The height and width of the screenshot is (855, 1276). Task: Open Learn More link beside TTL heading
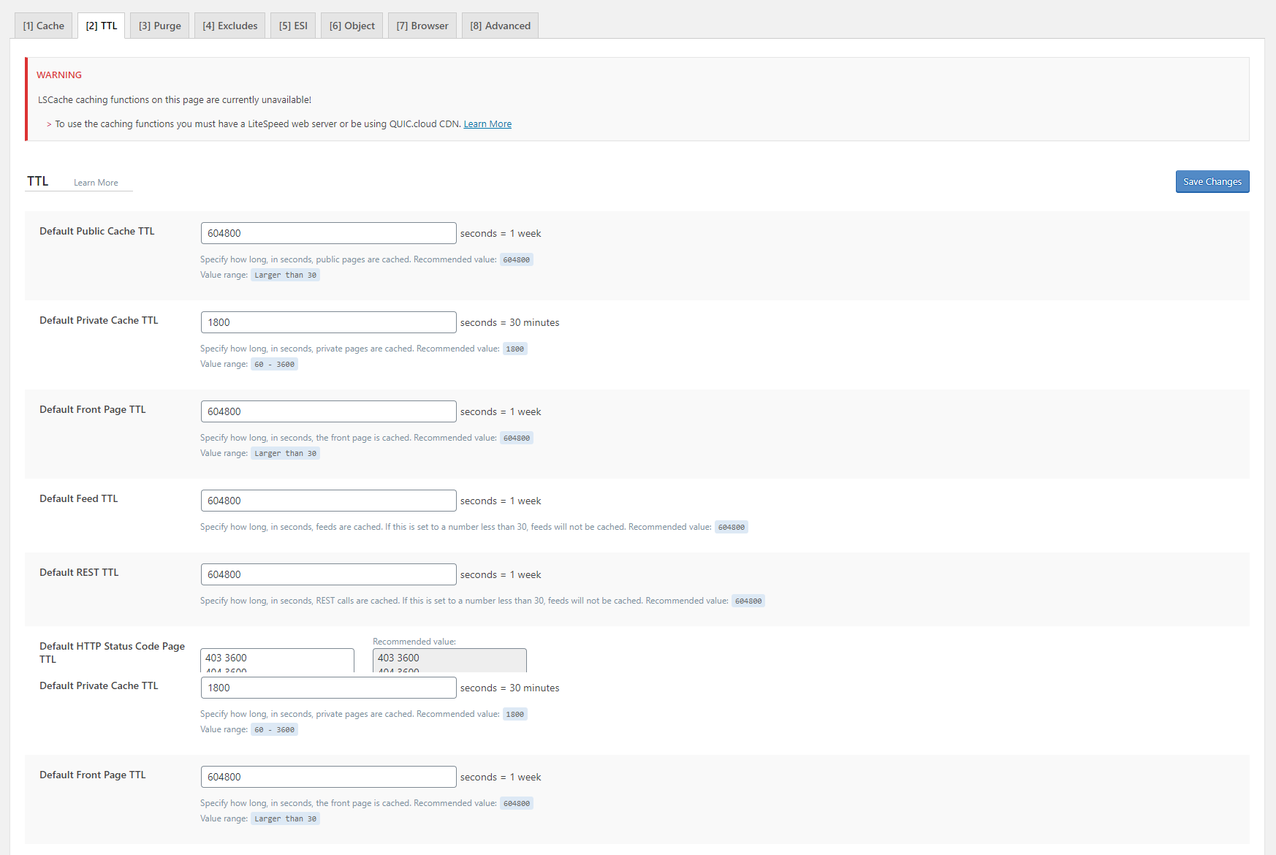pos(96,183)
